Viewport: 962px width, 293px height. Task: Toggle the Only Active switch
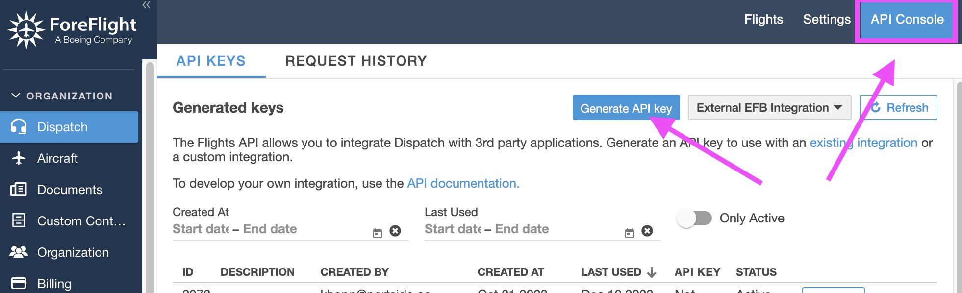(694, 218)
